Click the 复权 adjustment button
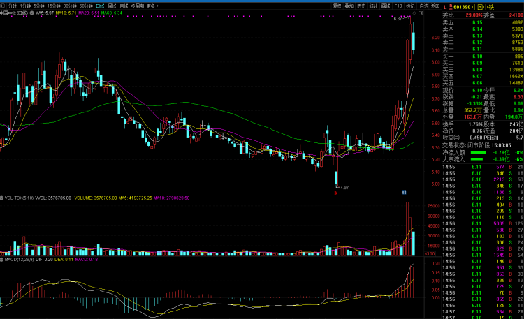Screen dimensions: 524x319 pos(337,6)
